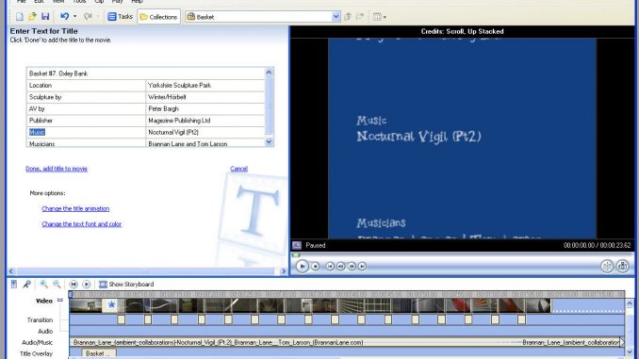Click the 'Yorkshire Sculpture Park' cell
639x359 pixels.
[205, 85]
